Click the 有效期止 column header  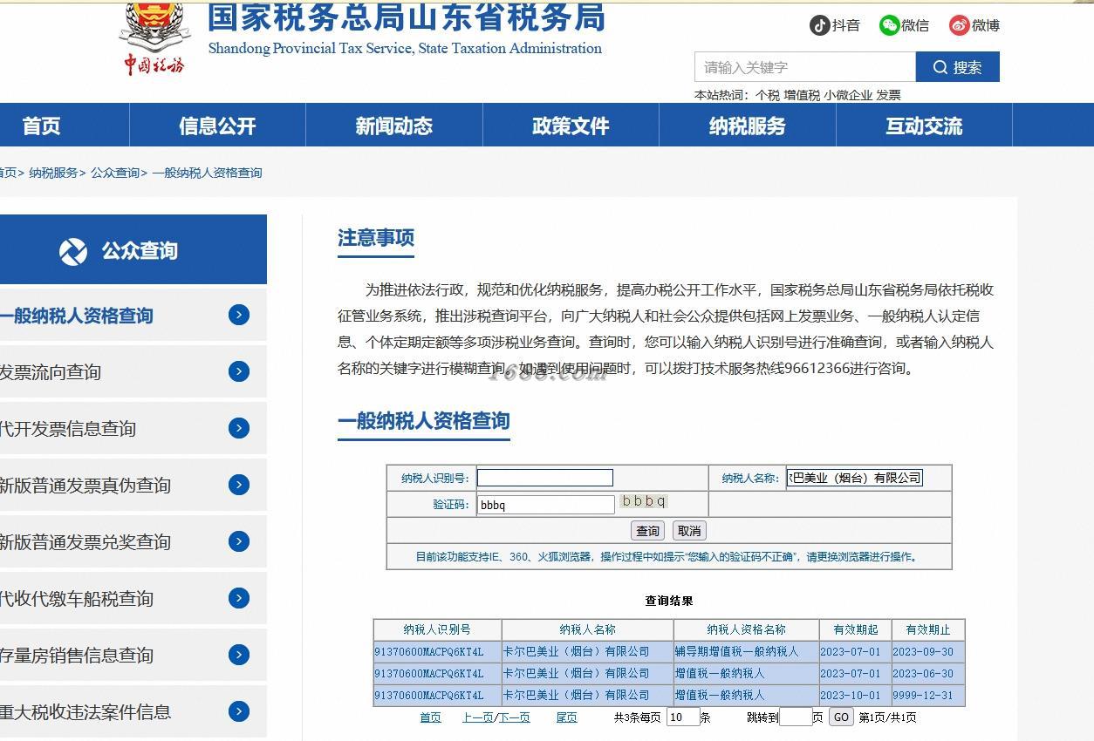point(928,629)
